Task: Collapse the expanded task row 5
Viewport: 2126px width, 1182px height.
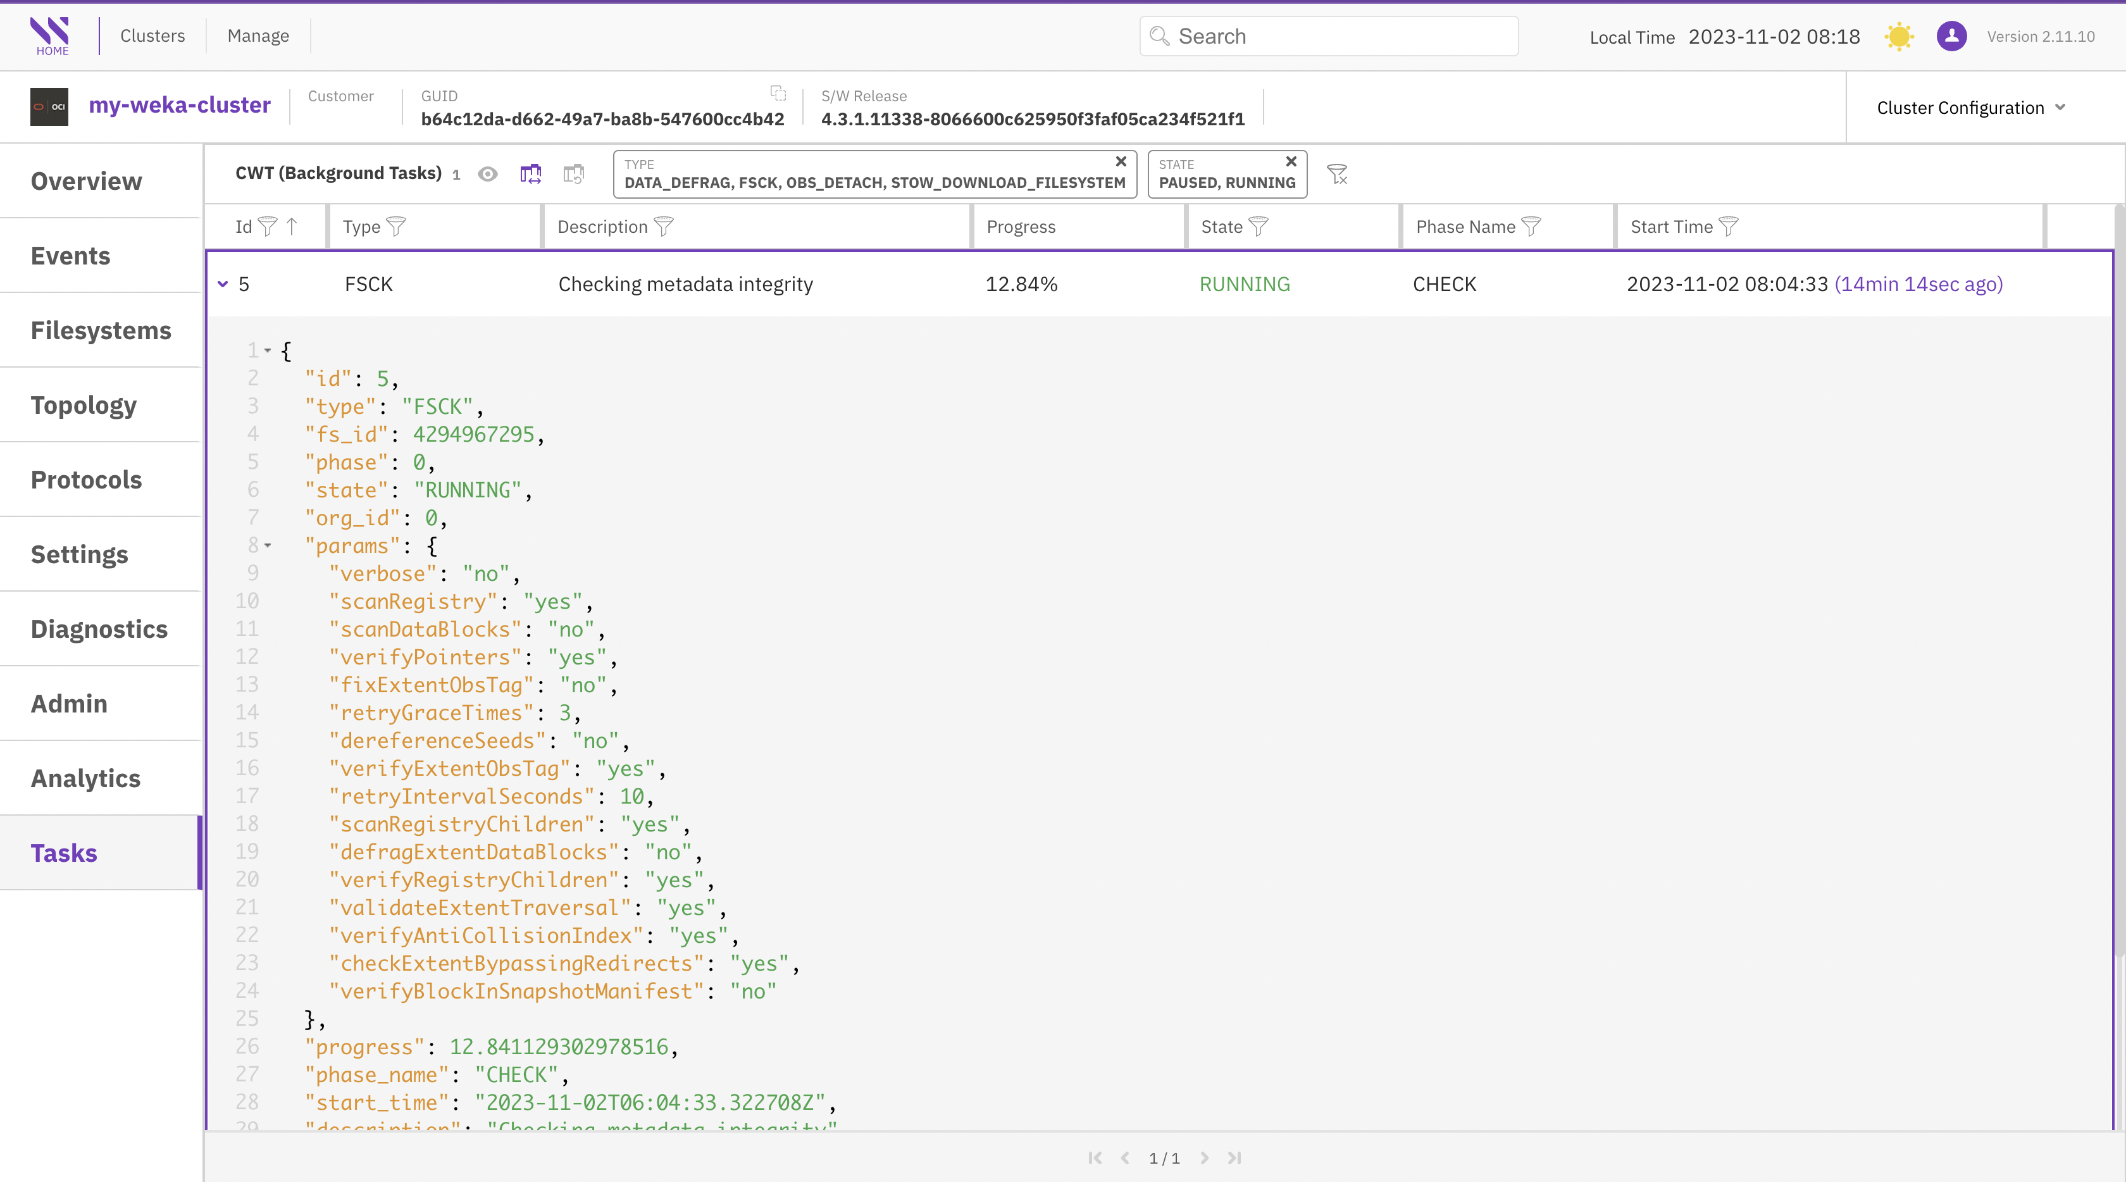Action: 223,284
